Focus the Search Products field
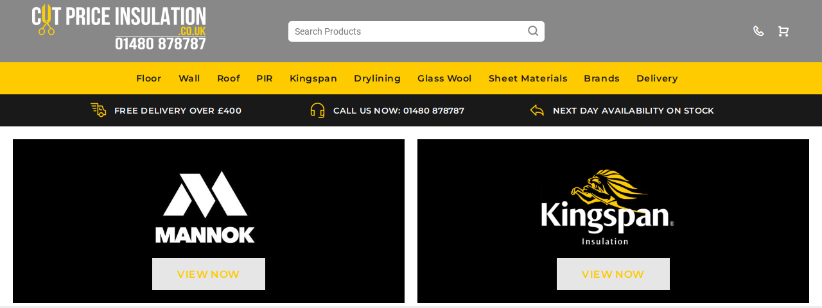This screenshot has width=822, height=308. [416, 31]
